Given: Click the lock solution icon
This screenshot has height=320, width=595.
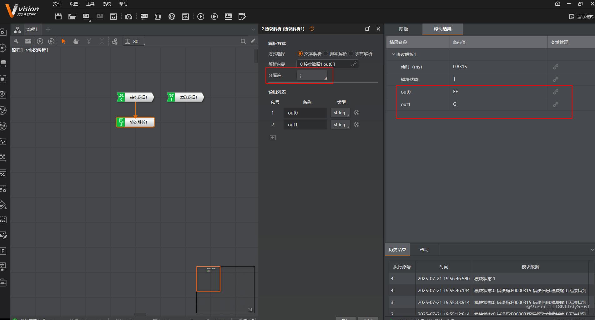Looking at the screenshot, I should click(x=113, y=17).
